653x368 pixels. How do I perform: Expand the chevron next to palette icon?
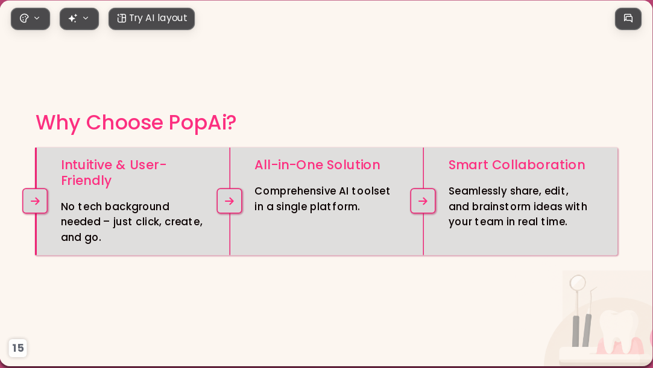click(x=37, y=18)
